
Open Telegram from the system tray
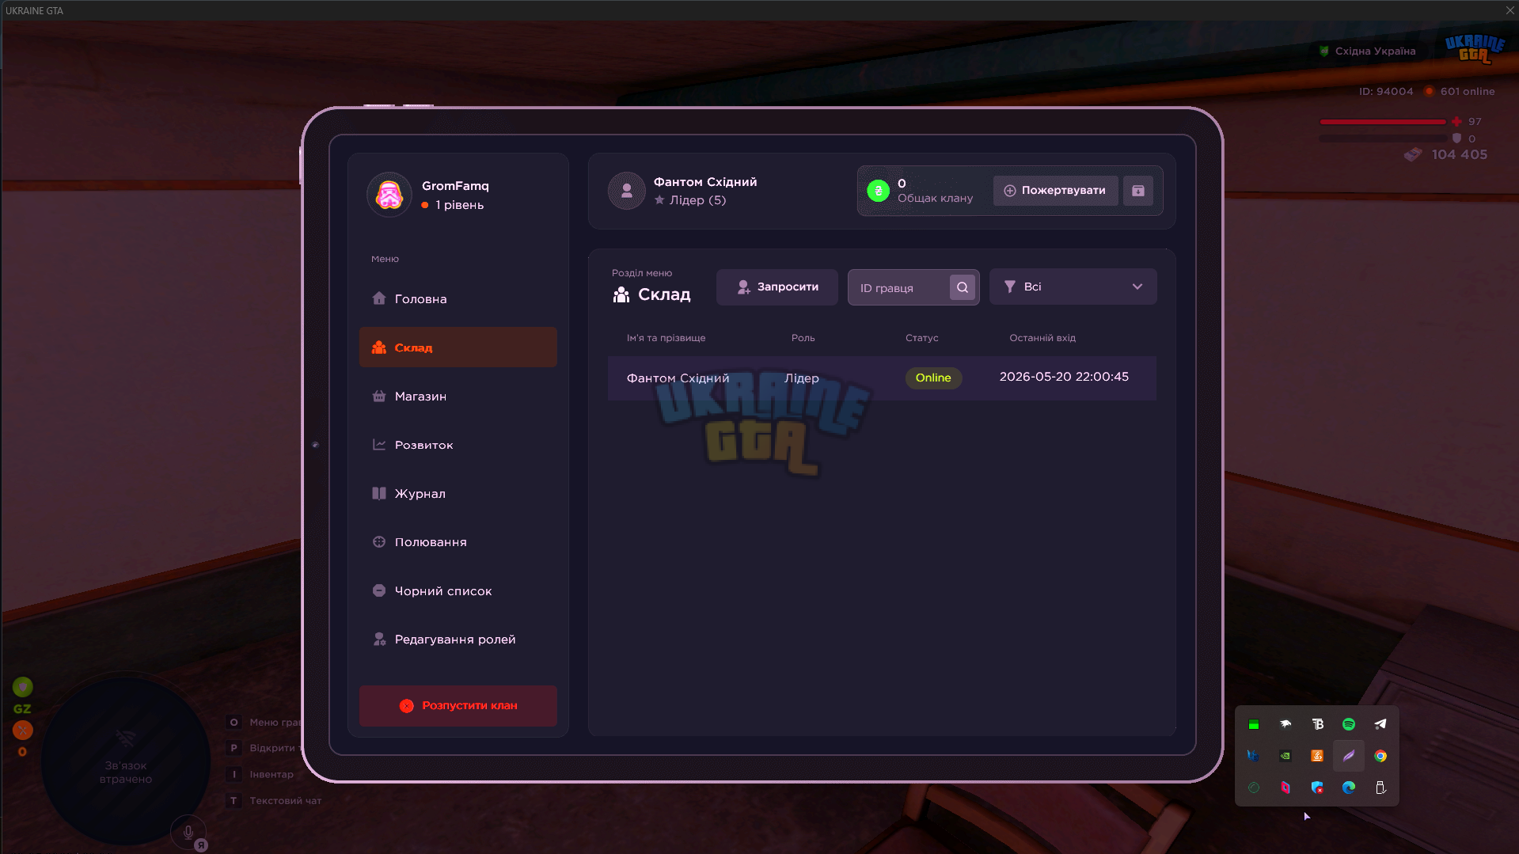[x=1380, y=724]
